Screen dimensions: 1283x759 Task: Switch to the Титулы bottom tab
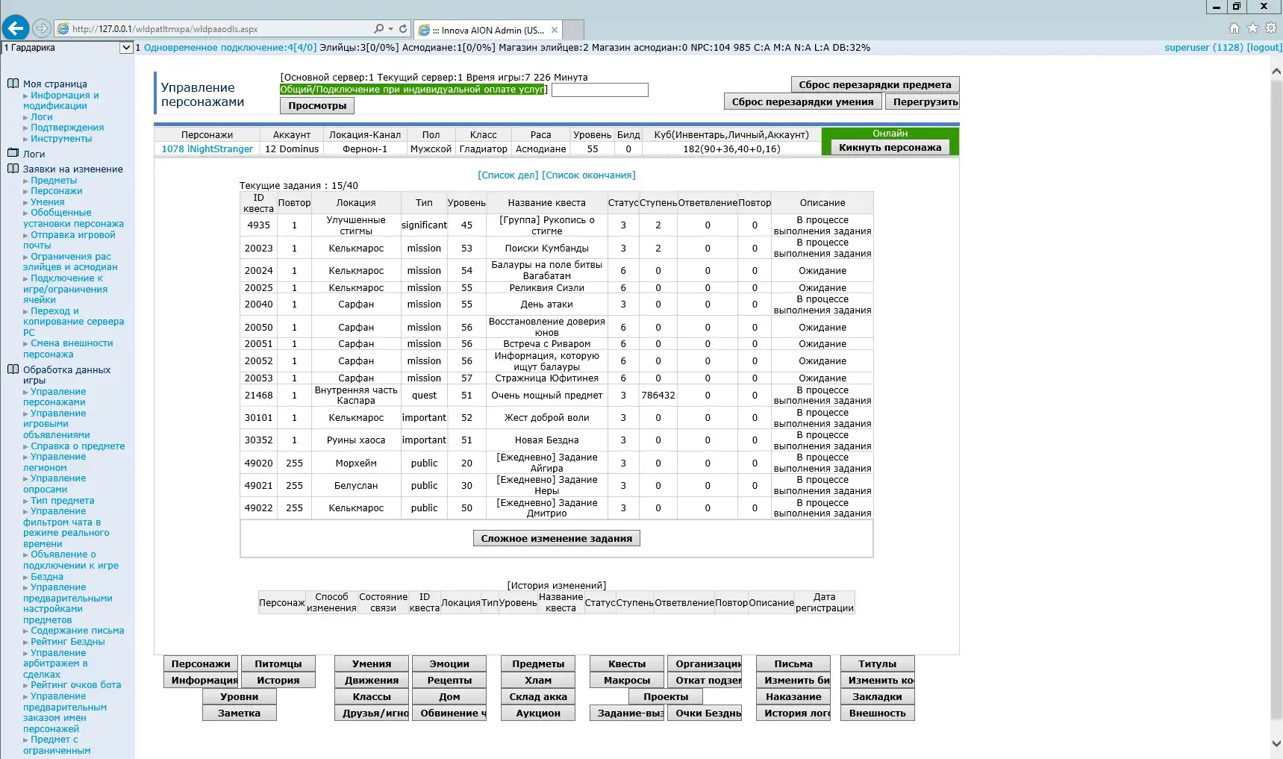(877, 663)
